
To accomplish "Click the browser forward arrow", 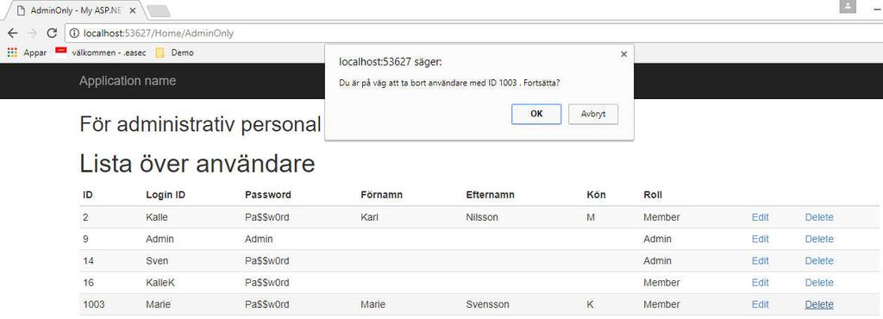I will pyautogui.click(x=32, y=34).
